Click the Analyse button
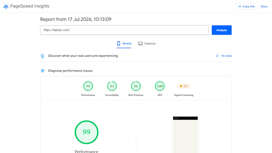Viewport: 272px width, 153px height. (x=222, y=30)
